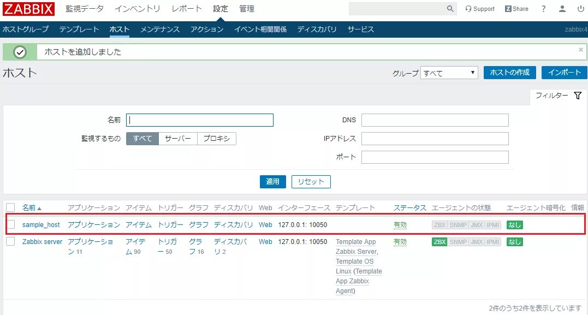Image resolution: width=588 pixels, height=315 pixels.
Task: Select サーバー in the monitored-by filter
Action: click(178, 138)
